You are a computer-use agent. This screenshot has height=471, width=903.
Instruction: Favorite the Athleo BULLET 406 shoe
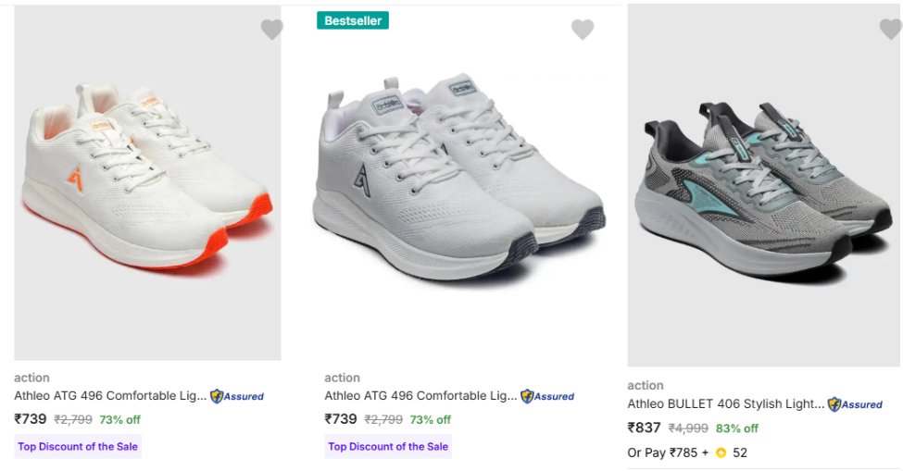(x=890, y=30)
